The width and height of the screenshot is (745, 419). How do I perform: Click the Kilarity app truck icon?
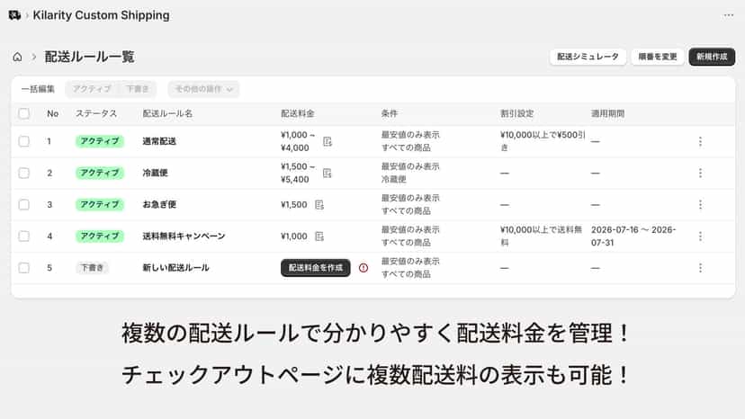click(x=14, y=15)
